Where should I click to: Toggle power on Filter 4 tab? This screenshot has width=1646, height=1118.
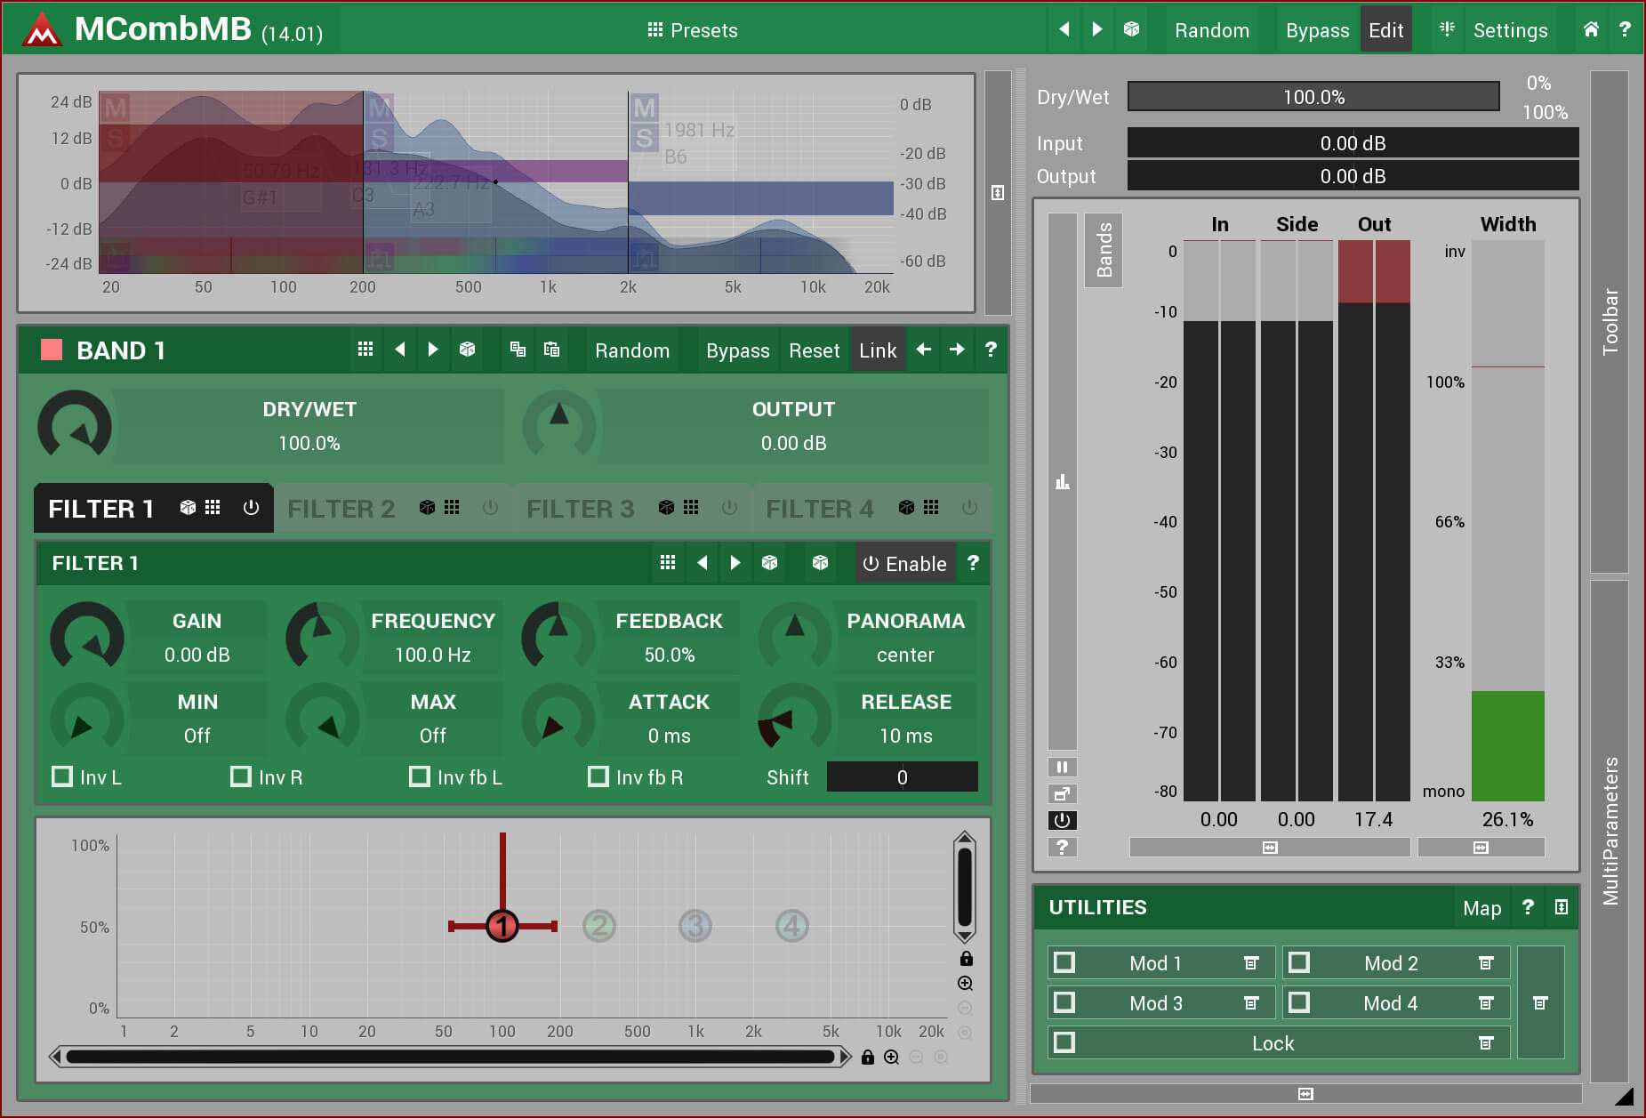click(969, 508)
